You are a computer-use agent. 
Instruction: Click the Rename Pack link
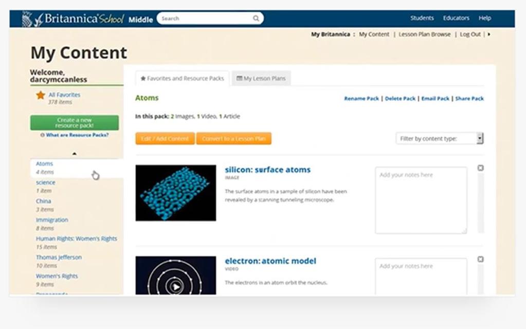361,99
